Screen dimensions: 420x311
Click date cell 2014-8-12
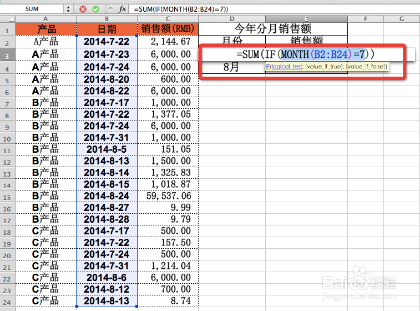[x=107, y=289]
